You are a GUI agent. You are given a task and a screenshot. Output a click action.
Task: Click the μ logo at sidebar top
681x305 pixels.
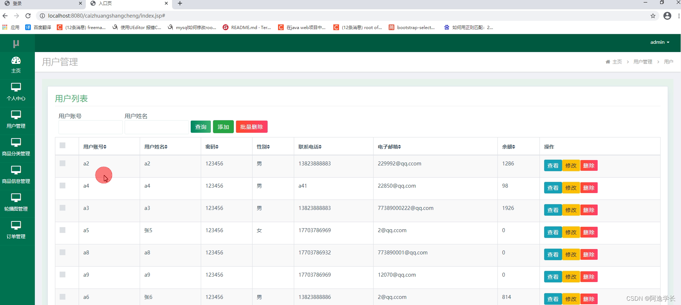click(16, 44)
